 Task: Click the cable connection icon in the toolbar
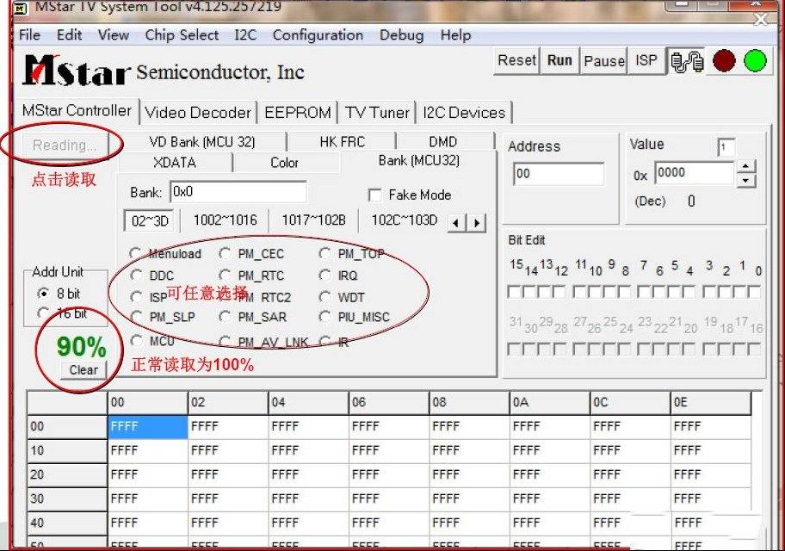[x=686, y=62]
